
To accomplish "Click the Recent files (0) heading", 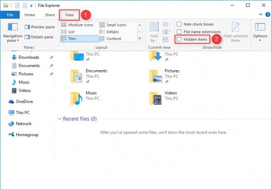I will point(80,119).
